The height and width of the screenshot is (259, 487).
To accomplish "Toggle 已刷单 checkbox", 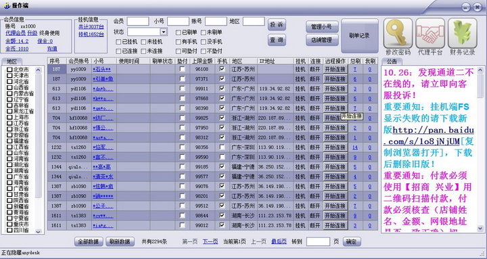I will click(x=179, y=32).
